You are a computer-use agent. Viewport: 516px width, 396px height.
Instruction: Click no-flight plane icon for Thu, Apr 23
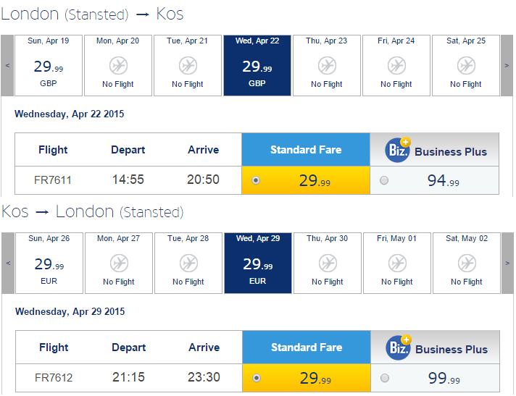click(x=327, y=65)
